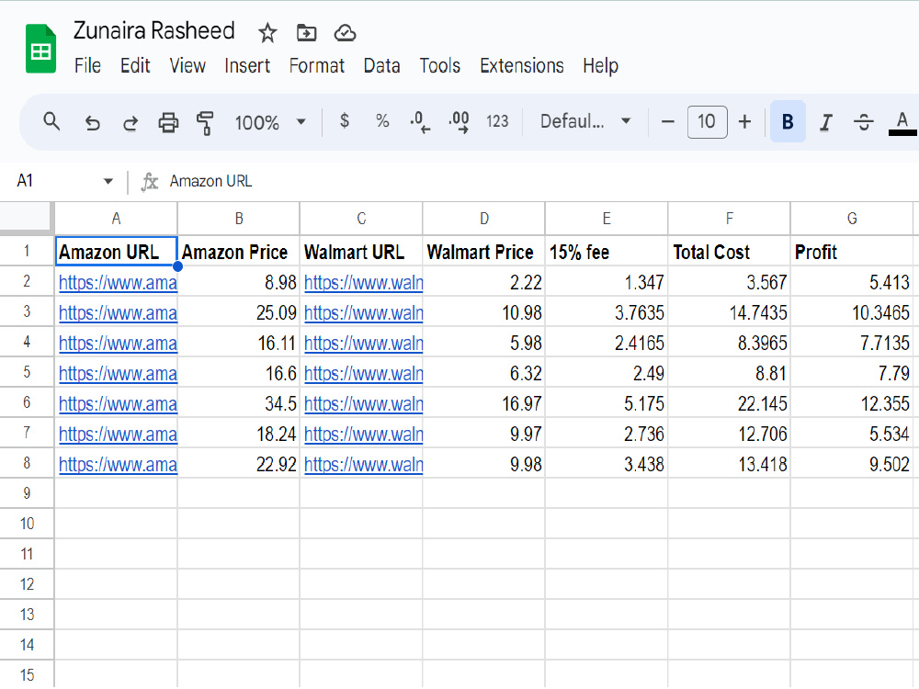Select the Walmart Price header cell

tap(484, 252)
